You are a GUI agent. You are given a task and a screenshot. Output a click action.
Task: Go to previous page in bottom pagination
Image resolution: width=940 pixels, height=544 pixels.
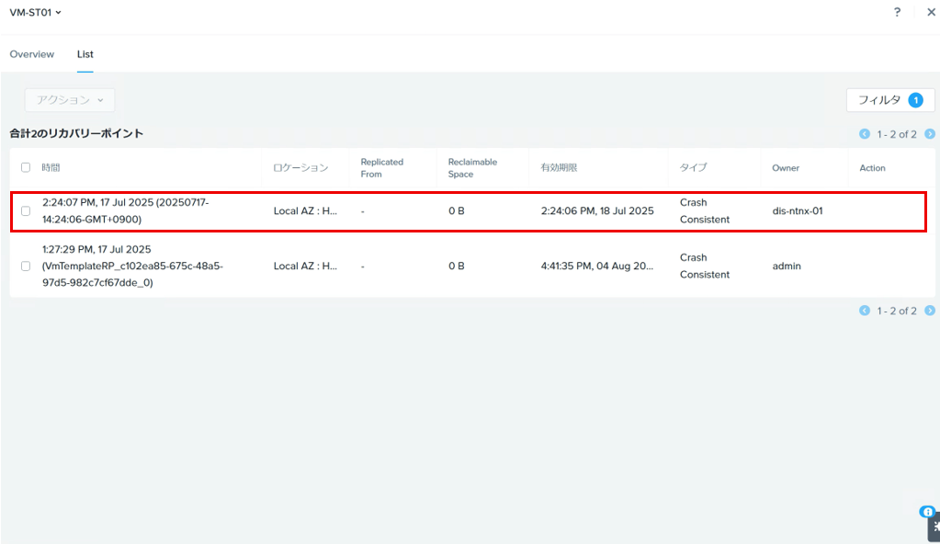(865, 310)
